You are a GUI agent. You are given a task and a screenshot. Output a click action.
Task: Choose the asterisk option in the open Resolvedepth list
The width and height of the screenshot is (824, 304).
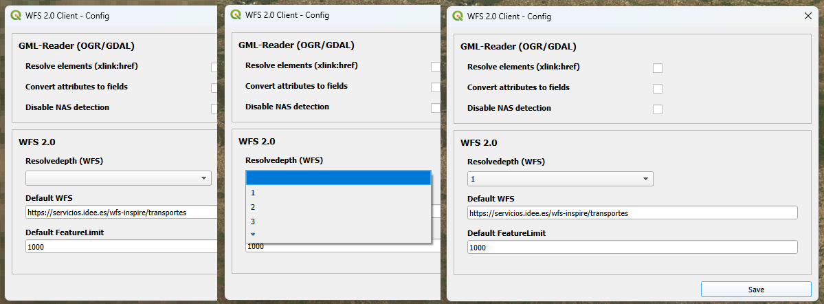(338, 235)
